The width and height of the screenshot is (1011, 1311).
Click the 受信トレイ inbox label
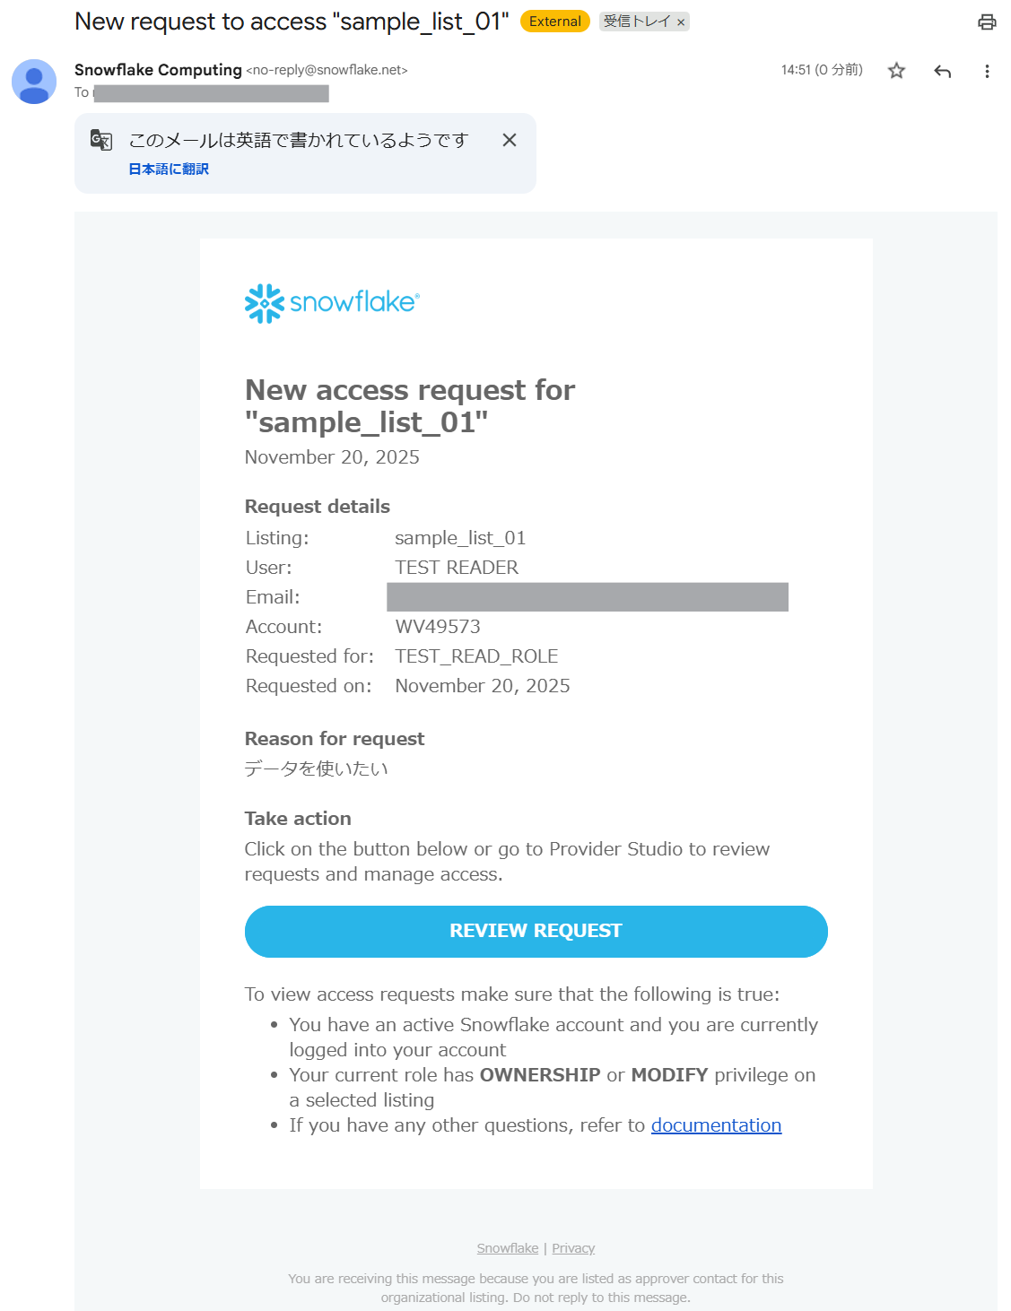pyautogui.click(x=636, y=22)
